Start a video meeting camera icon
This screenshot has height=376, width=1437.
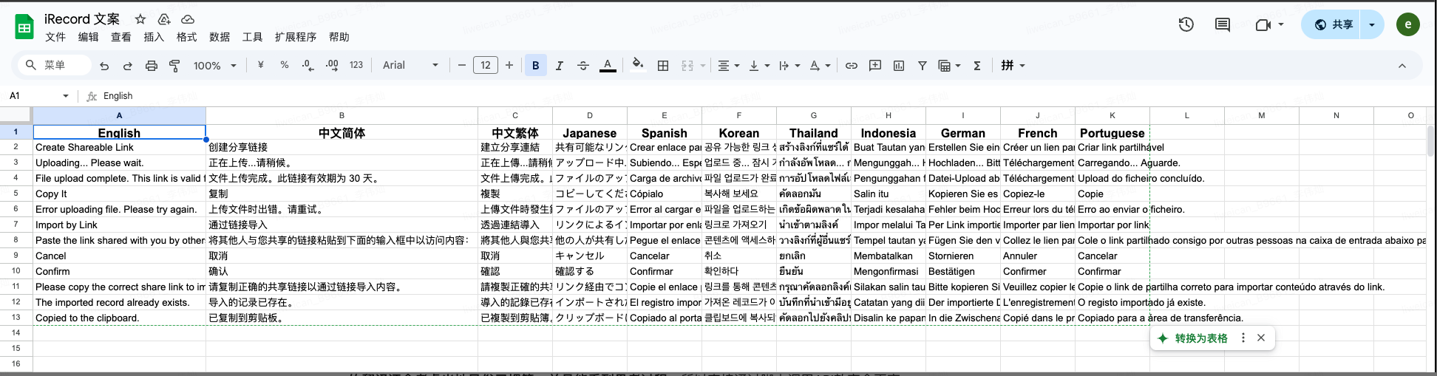pos(1263,24)
